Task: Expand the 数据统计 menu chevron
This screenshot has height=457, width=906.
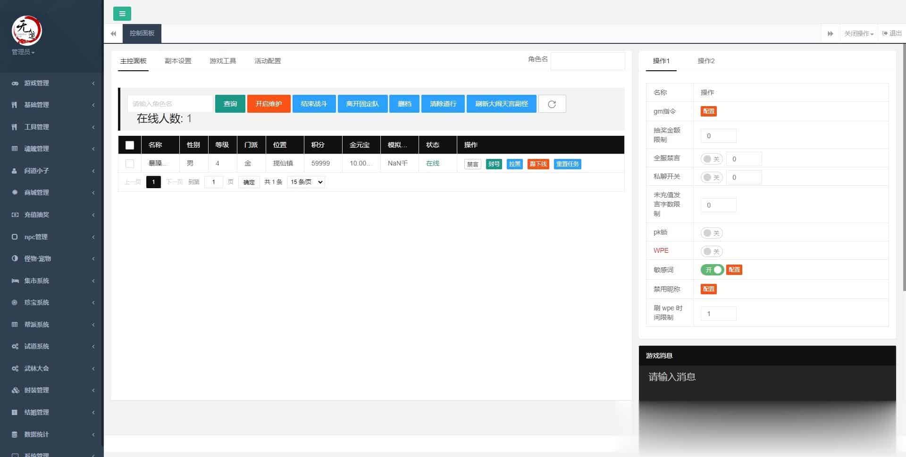Action: pyautogui.click(x=93, y=434)
